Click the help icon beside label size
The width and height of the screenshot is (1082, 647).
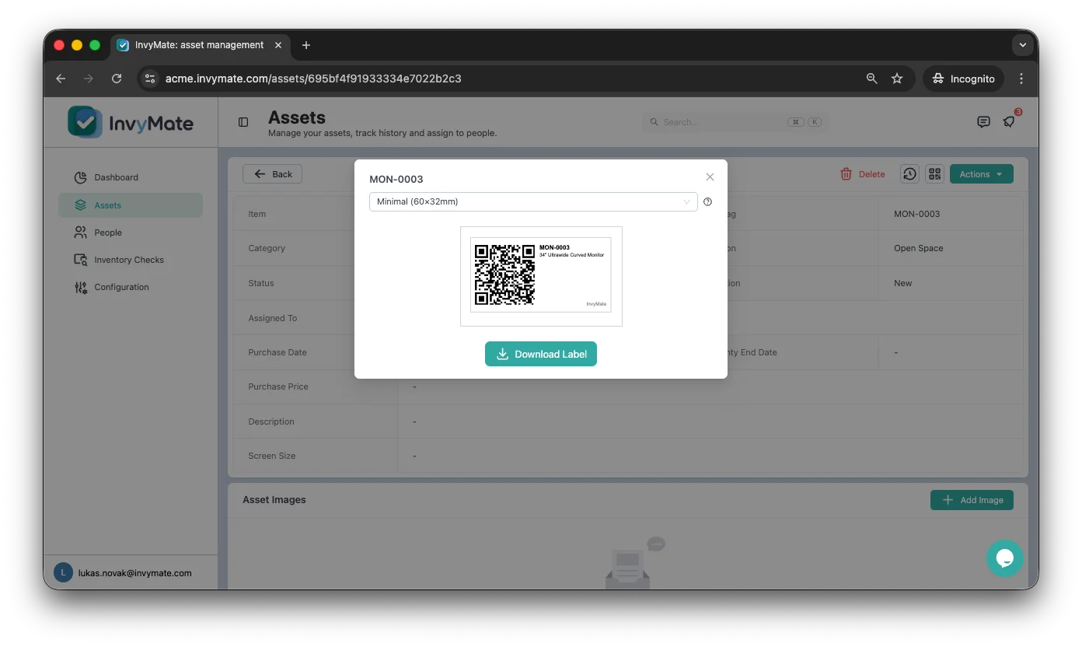click(x=707, y=202)
